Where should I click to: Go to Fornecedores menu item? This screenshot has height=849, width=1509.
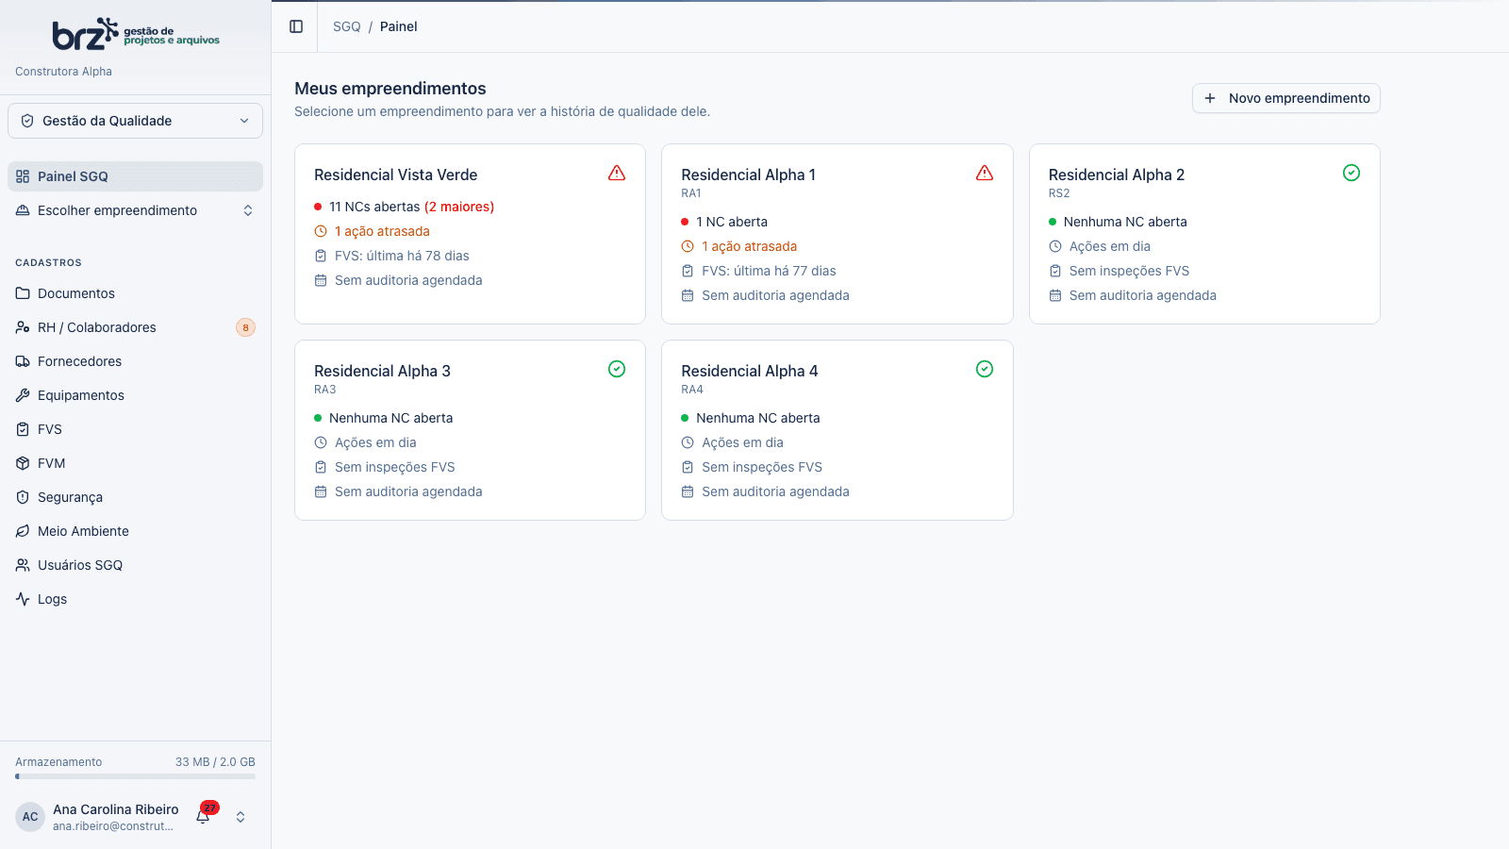(135, 361)
